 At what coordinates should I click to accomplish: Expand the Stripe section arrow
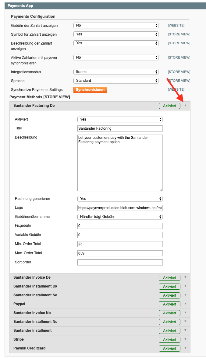[x=185, y=339]
